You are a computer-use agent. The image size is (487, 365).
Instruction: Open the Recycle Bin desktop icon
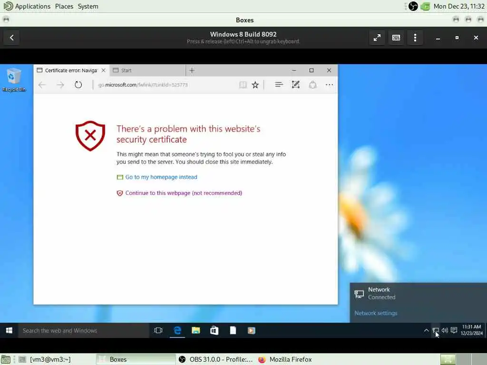coord(14,79)
